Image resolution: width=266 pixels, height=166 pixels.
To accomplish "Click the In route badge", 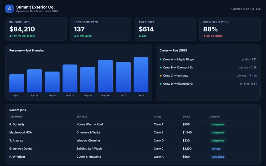I will coord(216,149).
